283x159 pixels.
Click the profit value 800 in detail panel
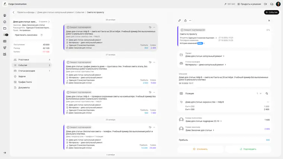(268, 140)
